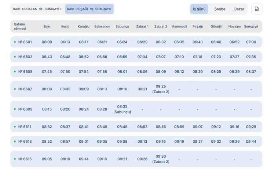Click the Bakıxanov column header
Image resolution: width=267 pixels, height=169 pixels.
coord(102,26)
